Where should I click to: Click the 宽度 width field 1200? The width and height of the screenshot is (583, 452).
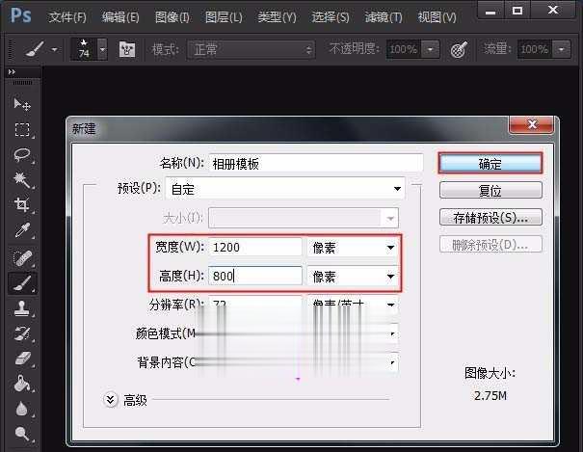(255, 247)
